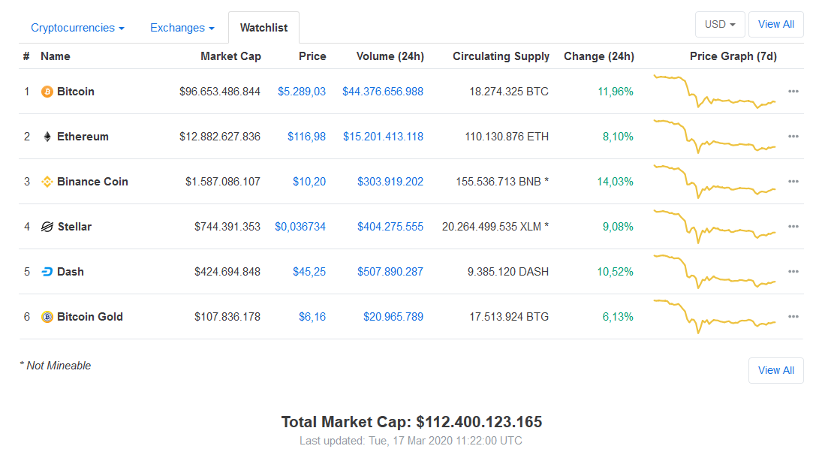Open the Bitcoin name link
Image resolution: width=831 pixels, height=455 pixels.
(76, 91)
